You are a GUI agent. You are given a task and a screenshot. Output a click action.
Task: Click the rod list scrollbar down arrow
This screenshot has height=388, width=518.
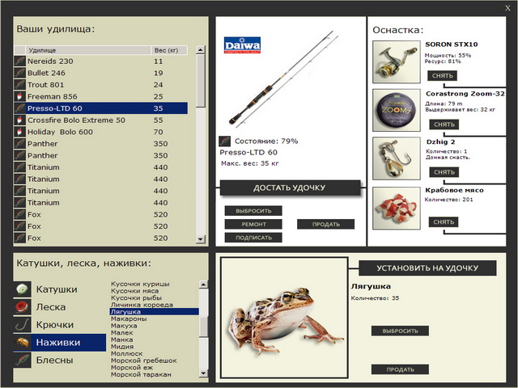point(201,240)
